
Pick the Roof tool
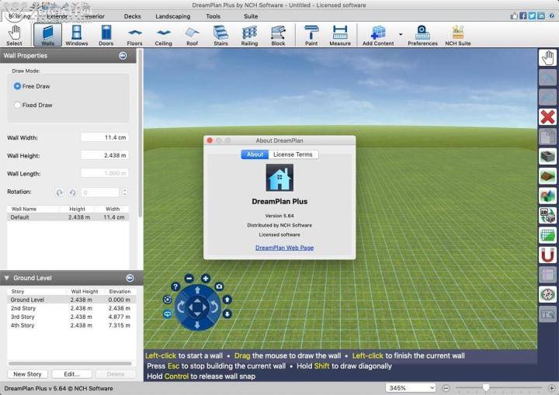(192, 35)
